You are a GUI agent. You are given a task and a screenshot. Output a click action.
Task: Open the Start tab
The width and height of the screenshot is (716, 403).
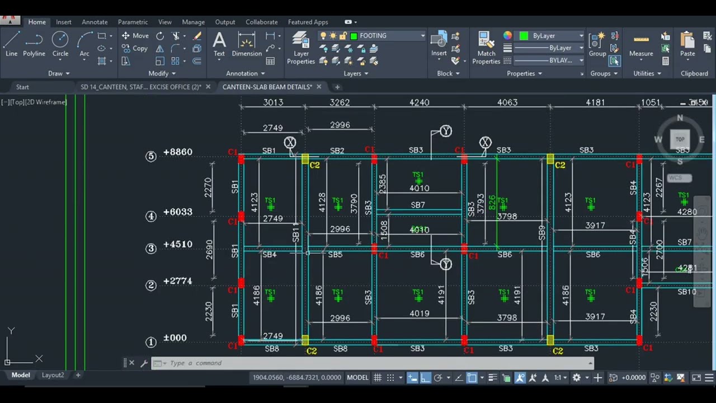coord(22,87)
